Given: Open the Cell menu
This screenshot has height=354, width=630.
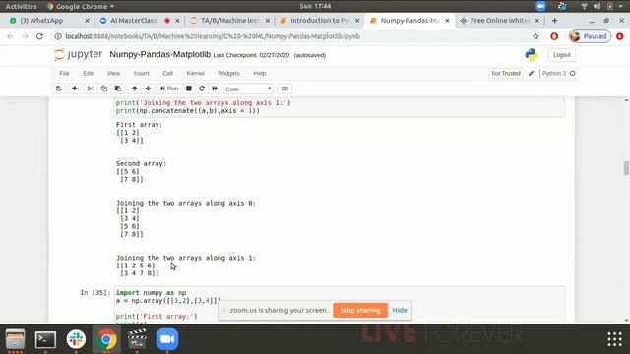Looking at the screenshot, I should coord(167,73).
